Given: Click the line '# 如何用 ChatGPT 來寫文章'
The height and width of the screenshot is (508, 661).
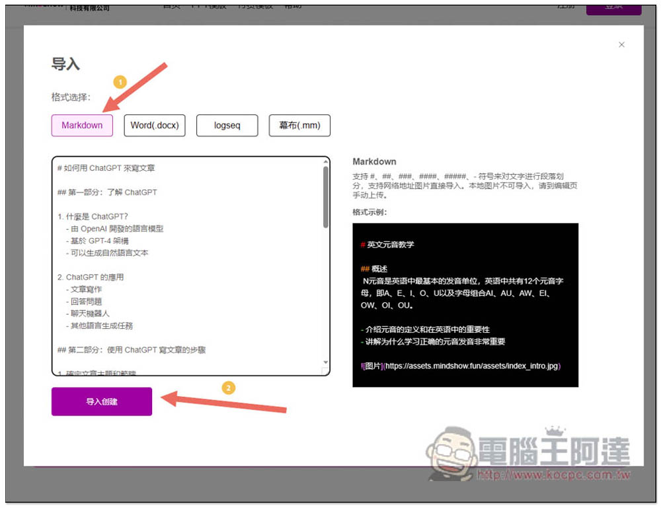Looking at the screenshot, I should click(106, 168).
